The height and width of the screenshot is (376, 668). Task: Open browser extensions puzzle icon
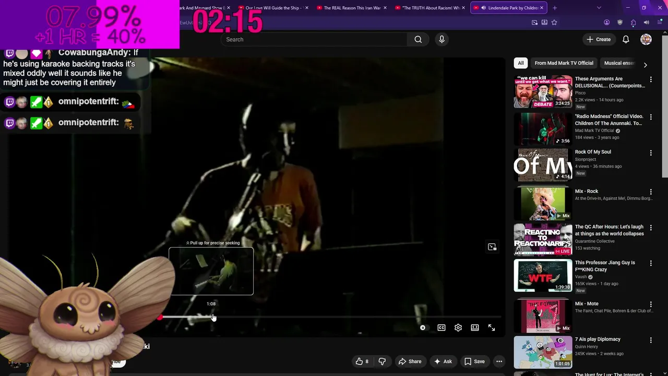[x=633, y=22]
